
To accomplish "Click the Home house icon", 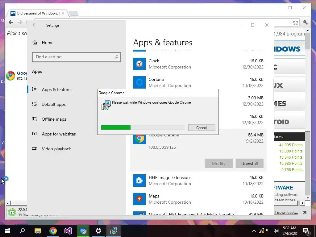I will tap(35, 43).
